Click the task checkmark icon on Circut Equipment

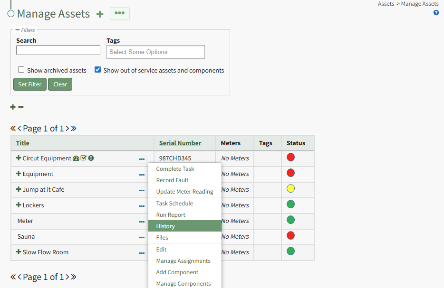[84, 158]
